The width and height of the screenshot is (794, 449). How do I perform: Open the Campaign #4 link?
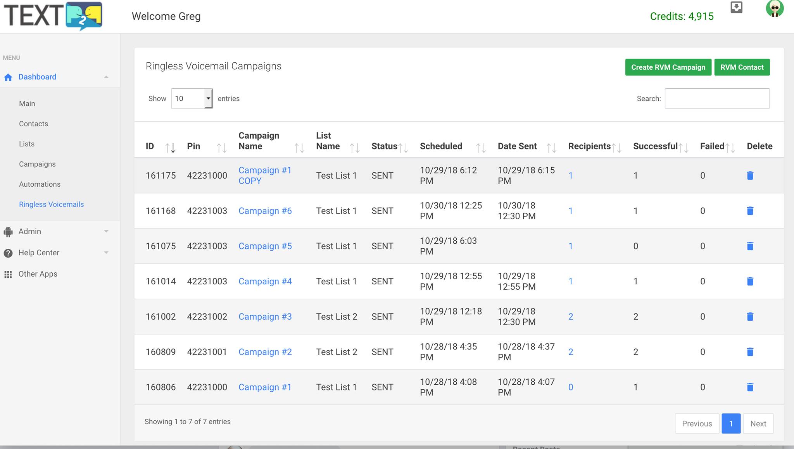tap(265, 281)
